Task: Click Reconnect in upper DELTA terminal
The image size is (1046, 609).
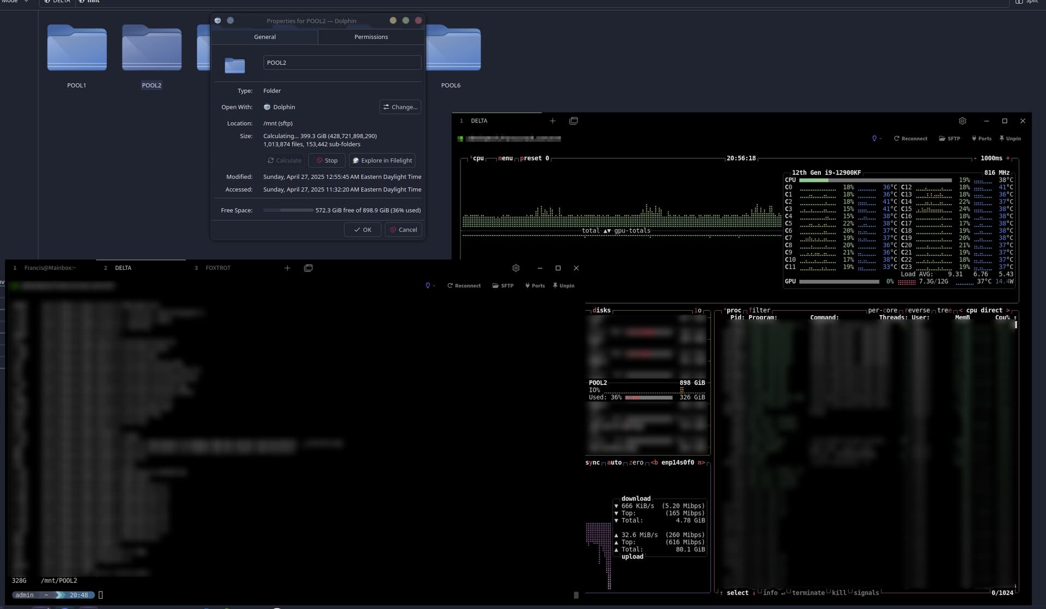Action: (910, 139)
